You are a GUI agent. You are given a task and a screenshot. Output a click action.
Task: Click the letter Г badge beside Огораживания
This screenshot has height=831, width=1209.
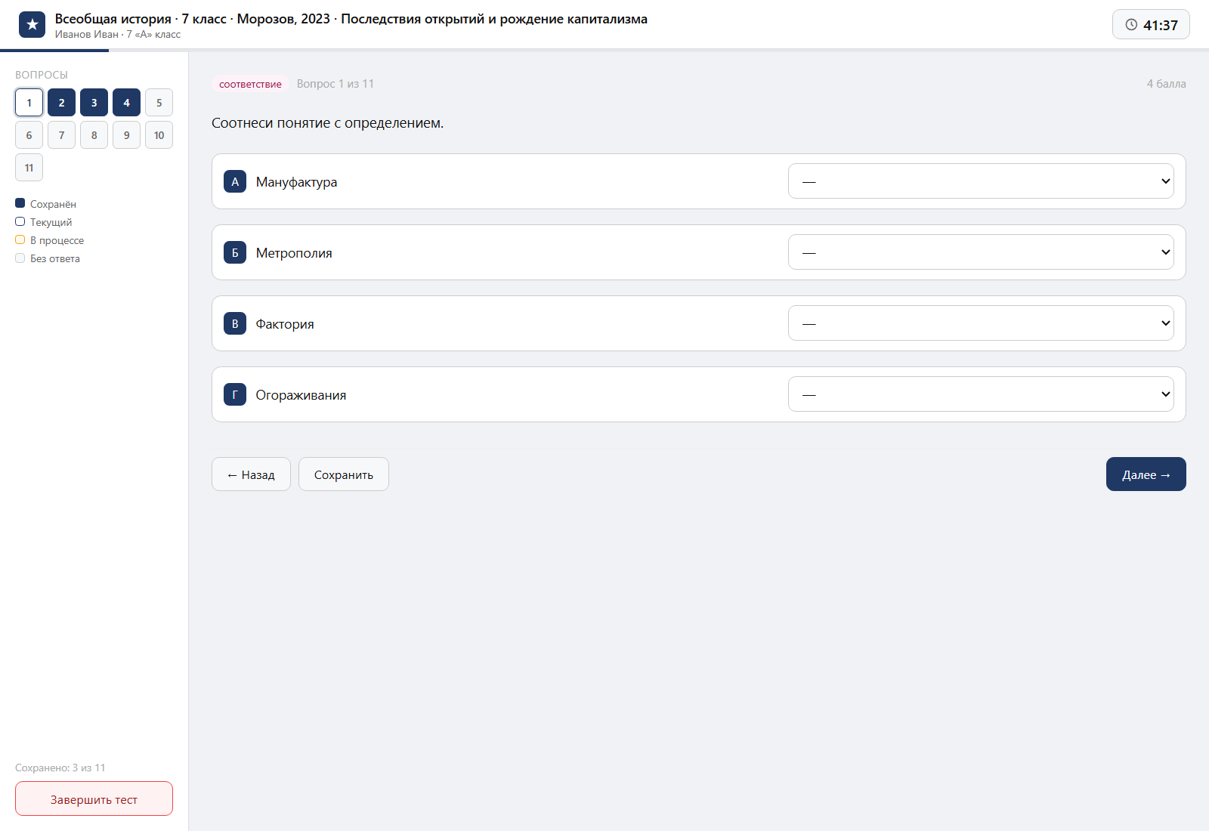[235, 394]
